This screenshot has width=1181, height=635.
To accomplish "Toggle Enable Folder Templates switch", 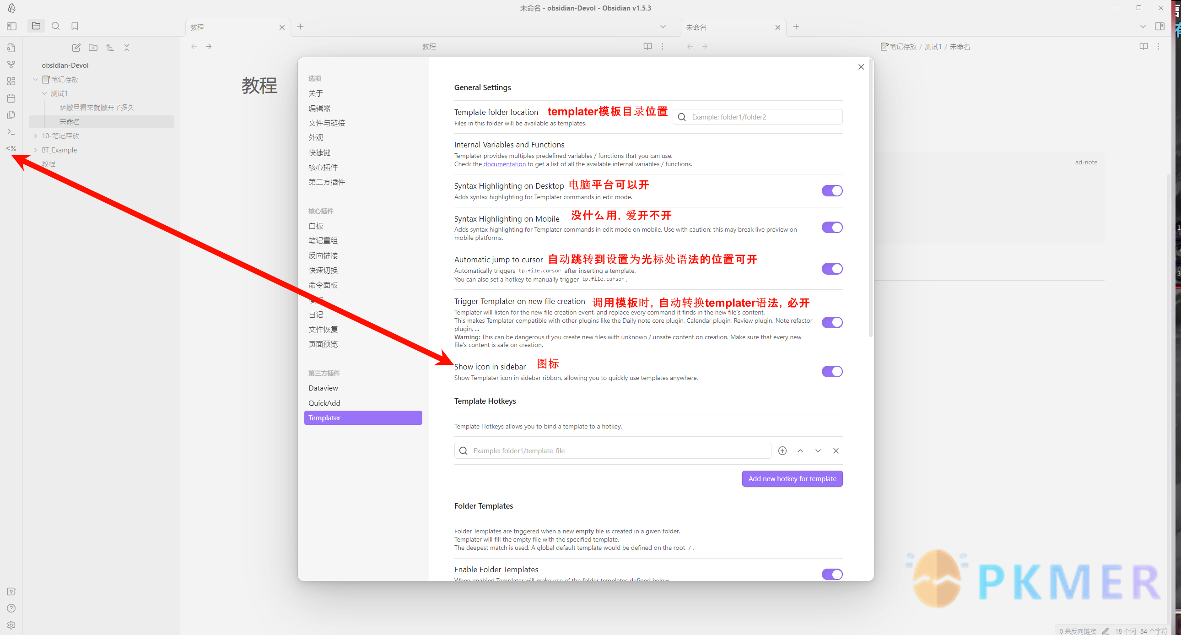I will (x=832, y=575).
